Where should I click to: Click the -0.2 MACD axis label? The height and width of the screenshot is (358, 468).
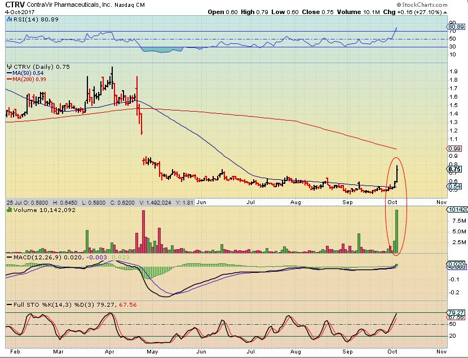click(x=454, y=293)
